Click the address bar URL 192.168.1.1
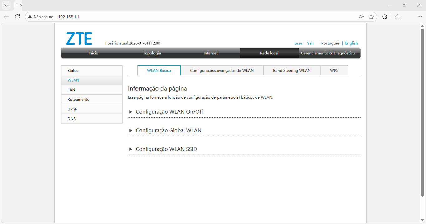The height and width of the screenshot is (224, 426). 69,17
